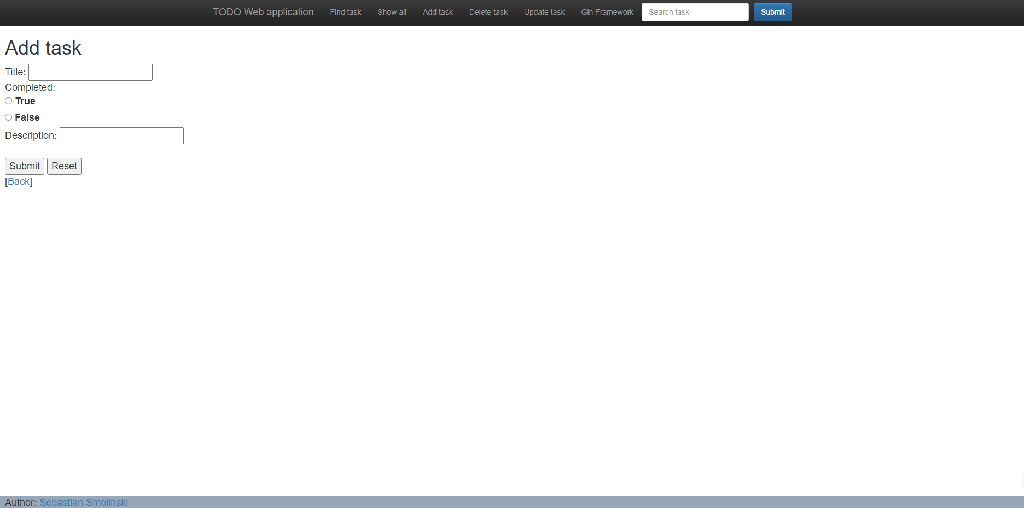Open the TODO Web application brand link

pos(263,12)
